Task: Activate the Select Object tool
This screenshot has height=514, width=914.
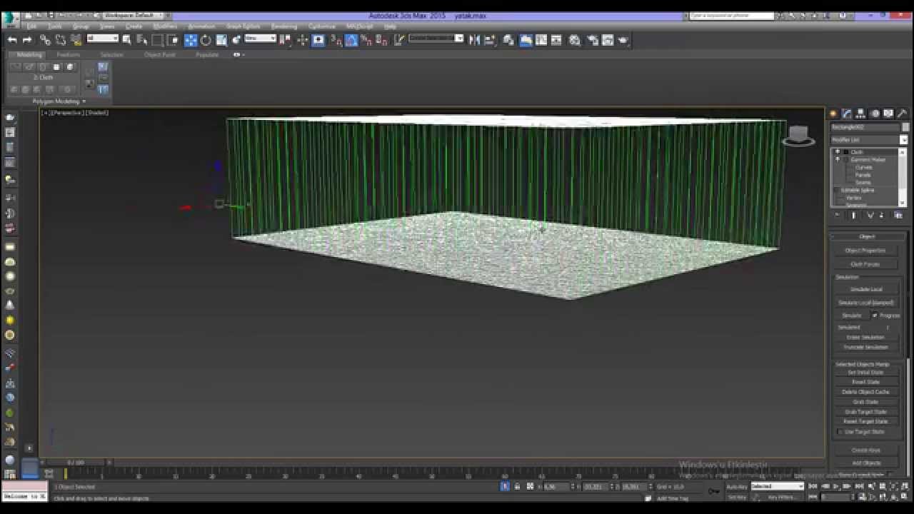Action: pos(127,40)
